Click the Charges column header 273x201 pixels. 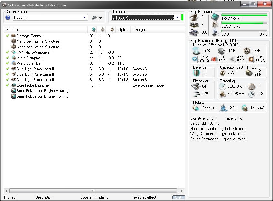[x=158, y=30]
